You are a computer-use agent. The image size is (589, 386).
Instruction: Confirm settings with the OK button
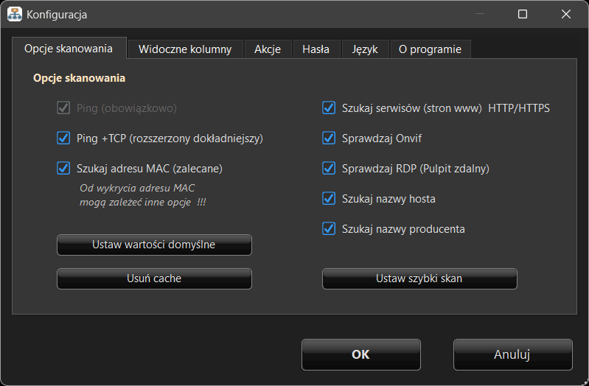pos(360,354)
